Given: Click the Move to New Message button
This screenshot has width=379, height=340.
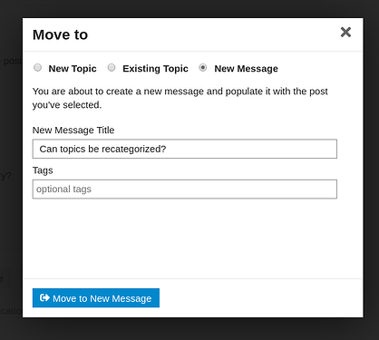Looking at the screenshot, I should point(96,298).
